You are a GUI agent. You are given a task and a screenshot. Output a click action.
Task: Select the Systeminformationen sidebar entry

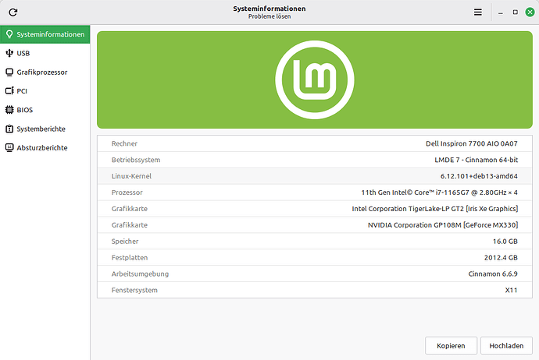(45, 34)
